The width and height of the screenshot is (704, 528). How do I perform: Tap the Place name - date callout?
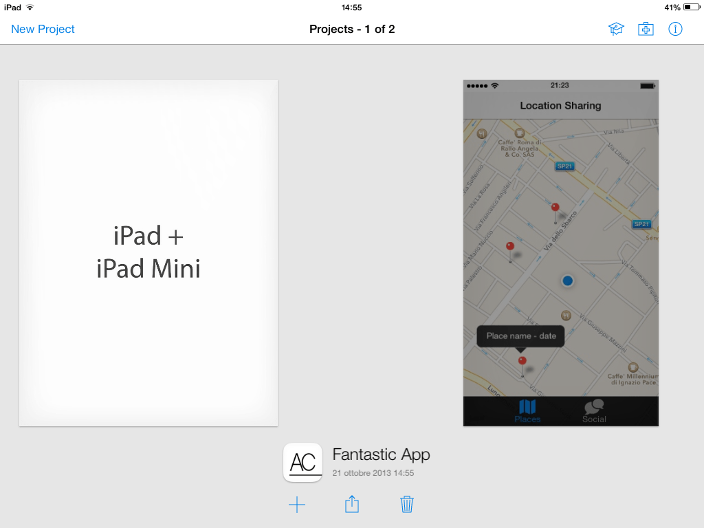520,335
